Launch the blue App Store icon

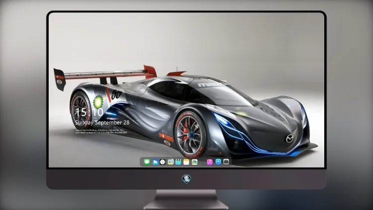[x=218, y=162]
